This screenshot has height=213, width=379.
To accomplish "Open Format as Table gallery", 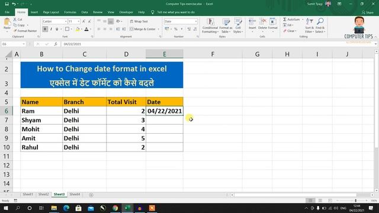I will (x=226, y=26).
